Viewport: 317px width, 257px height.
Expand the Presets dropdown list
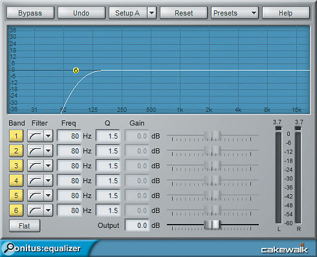[x=235, y=13]
